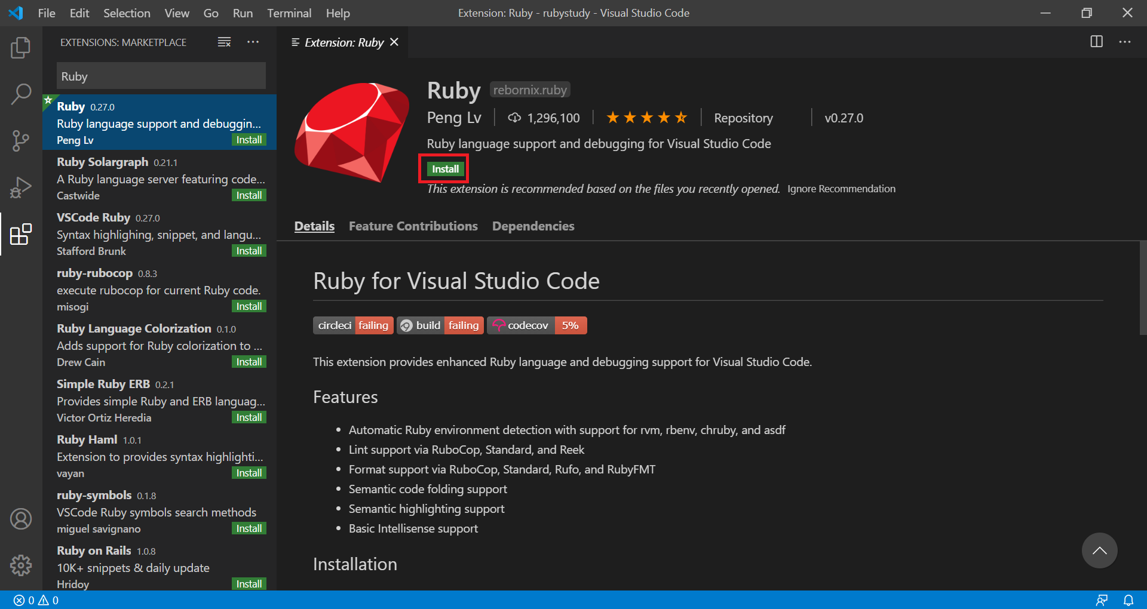Install the Simple Ruby ERB extension

click(249, 417)
